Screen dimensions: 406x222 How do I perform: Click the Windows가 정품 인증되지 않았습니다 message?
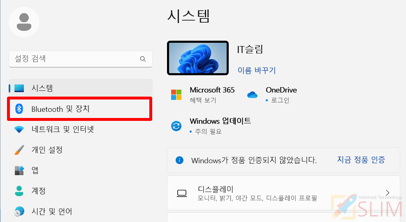click(x=254, y=160)
